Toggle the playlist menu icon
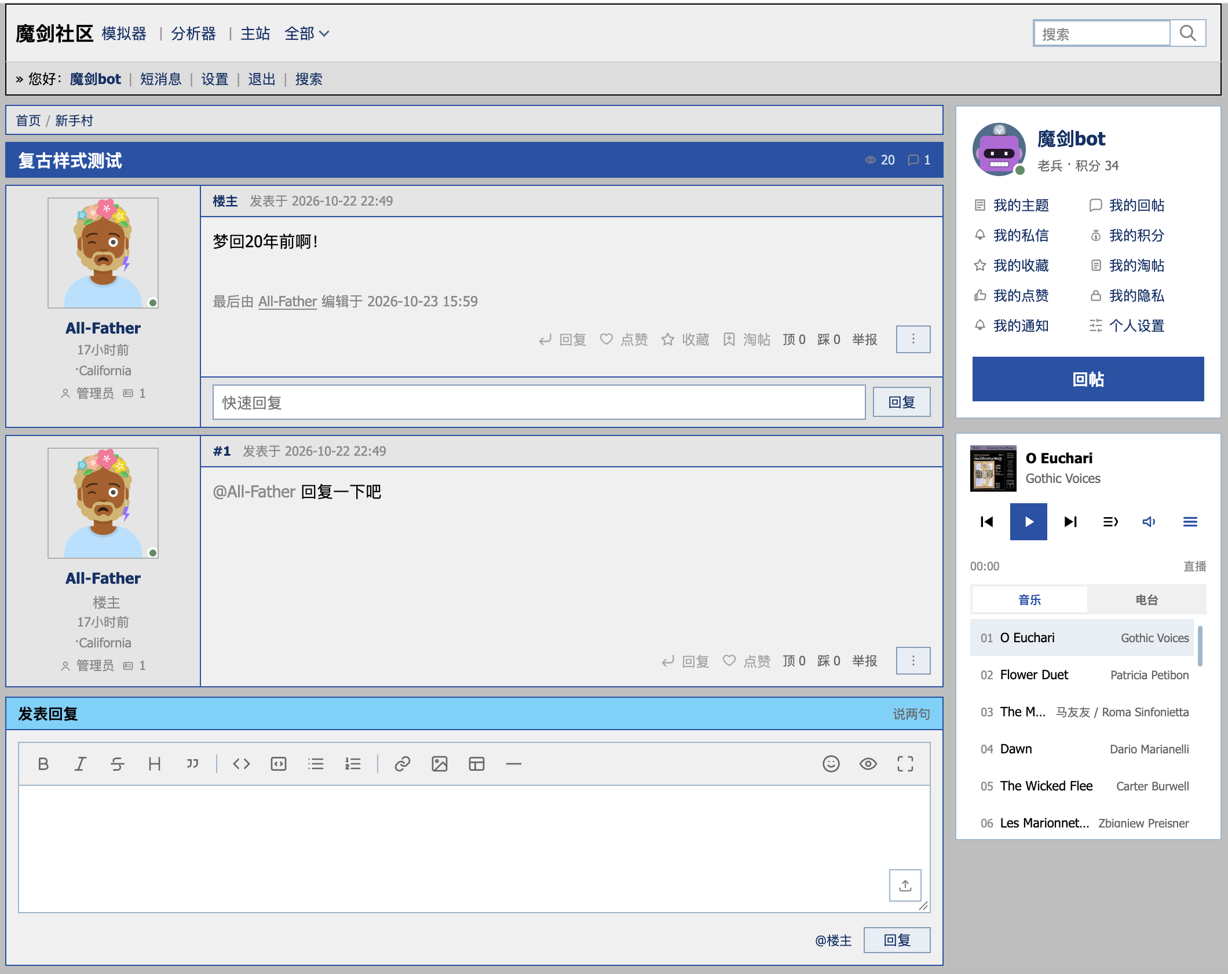The height and width of the screenshot is (974, 1228). point(1190,522)
